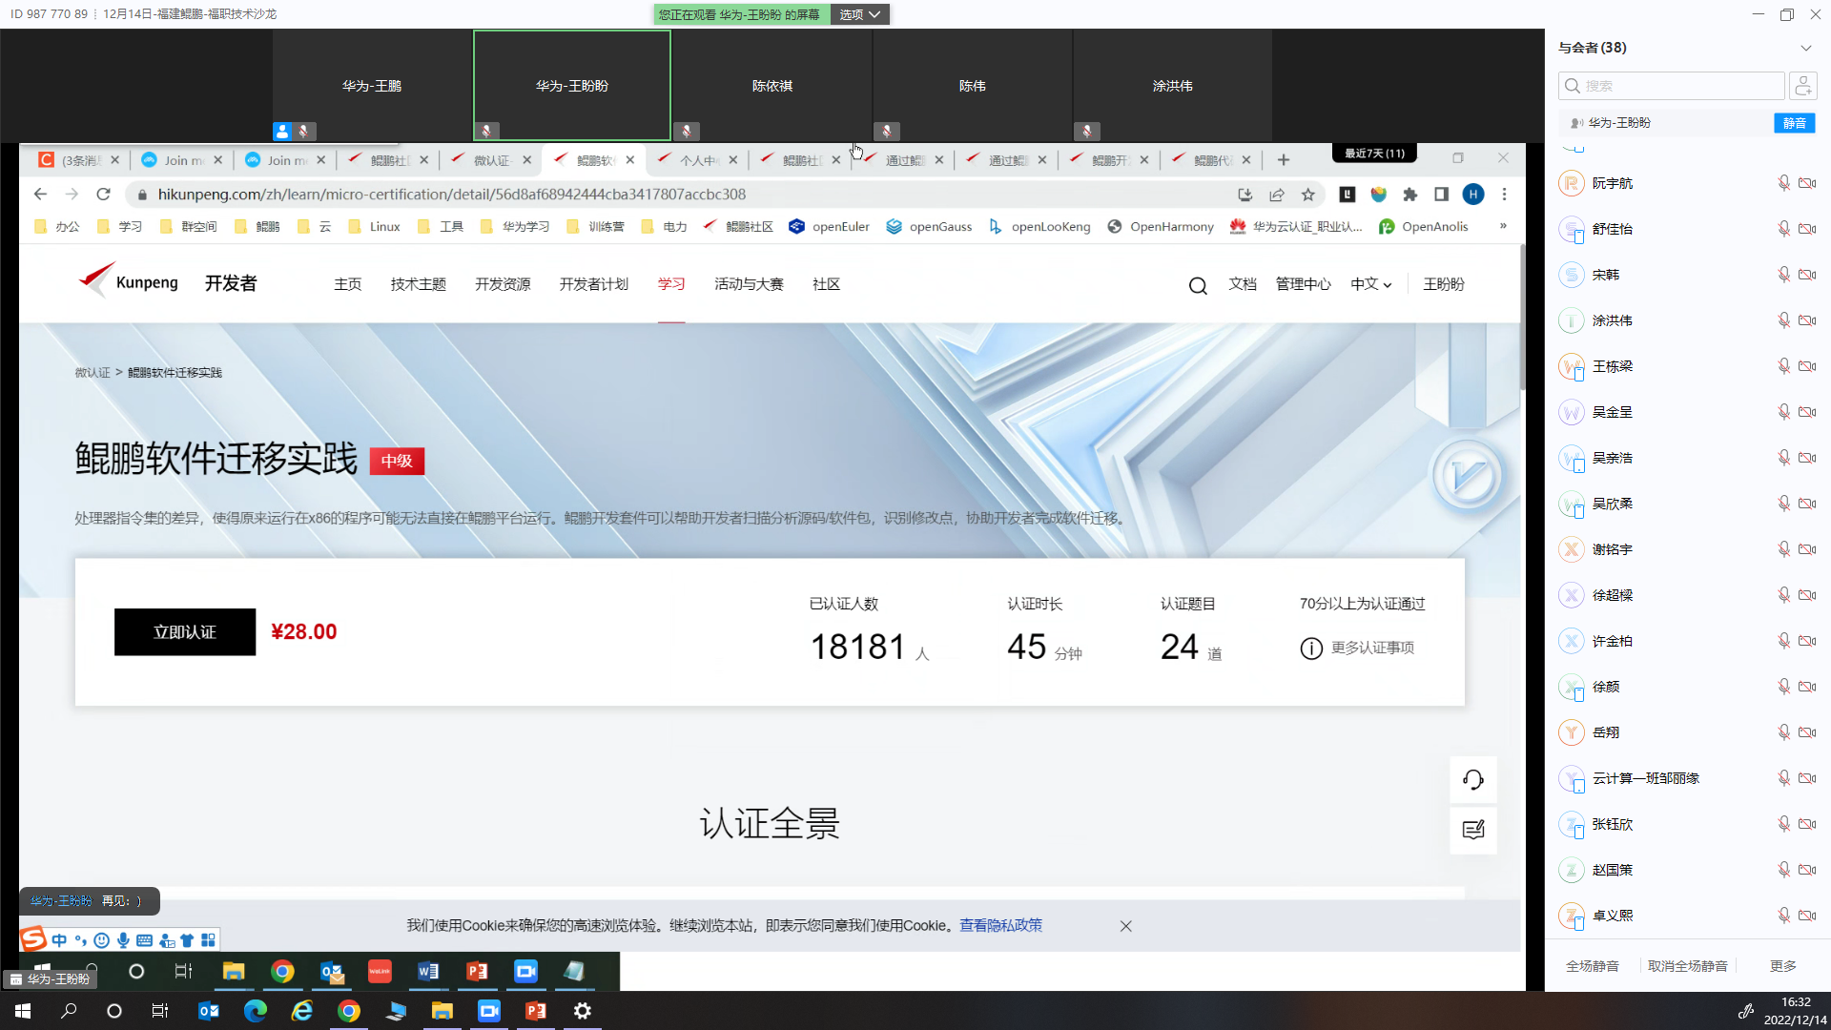Open 技术主题 navigation menu
Viewport: 1831px width, 1030px height.
tap(418, 284)
